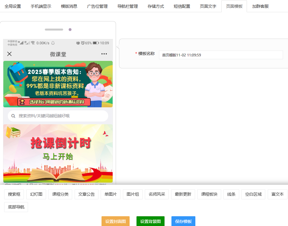Click the orange 设置封面图 button
The height and width of the screenshot is (226, 288).
[115, 221]
